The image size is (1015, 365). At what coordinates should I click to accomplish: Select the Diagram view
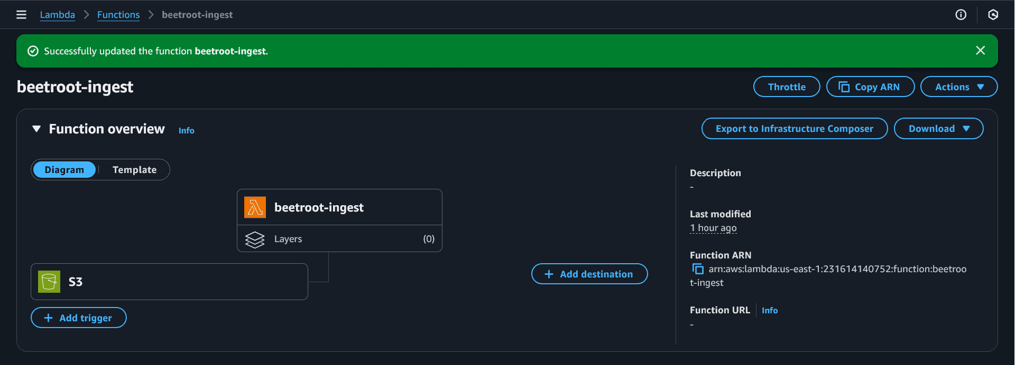(64, 169)
